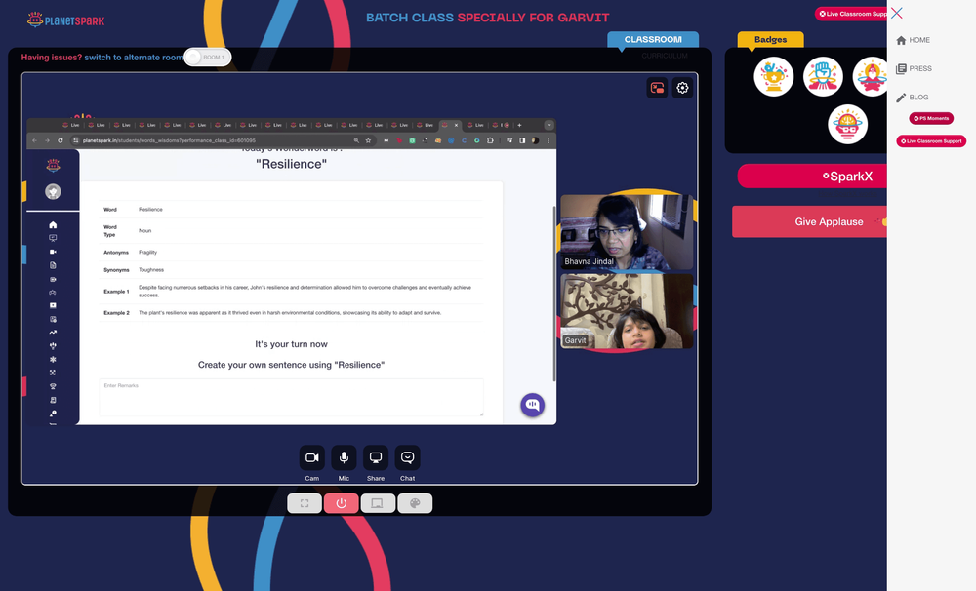The image size is (976, 591).
Task: Click the Enter Remarks text field
Action: [291, 397]
